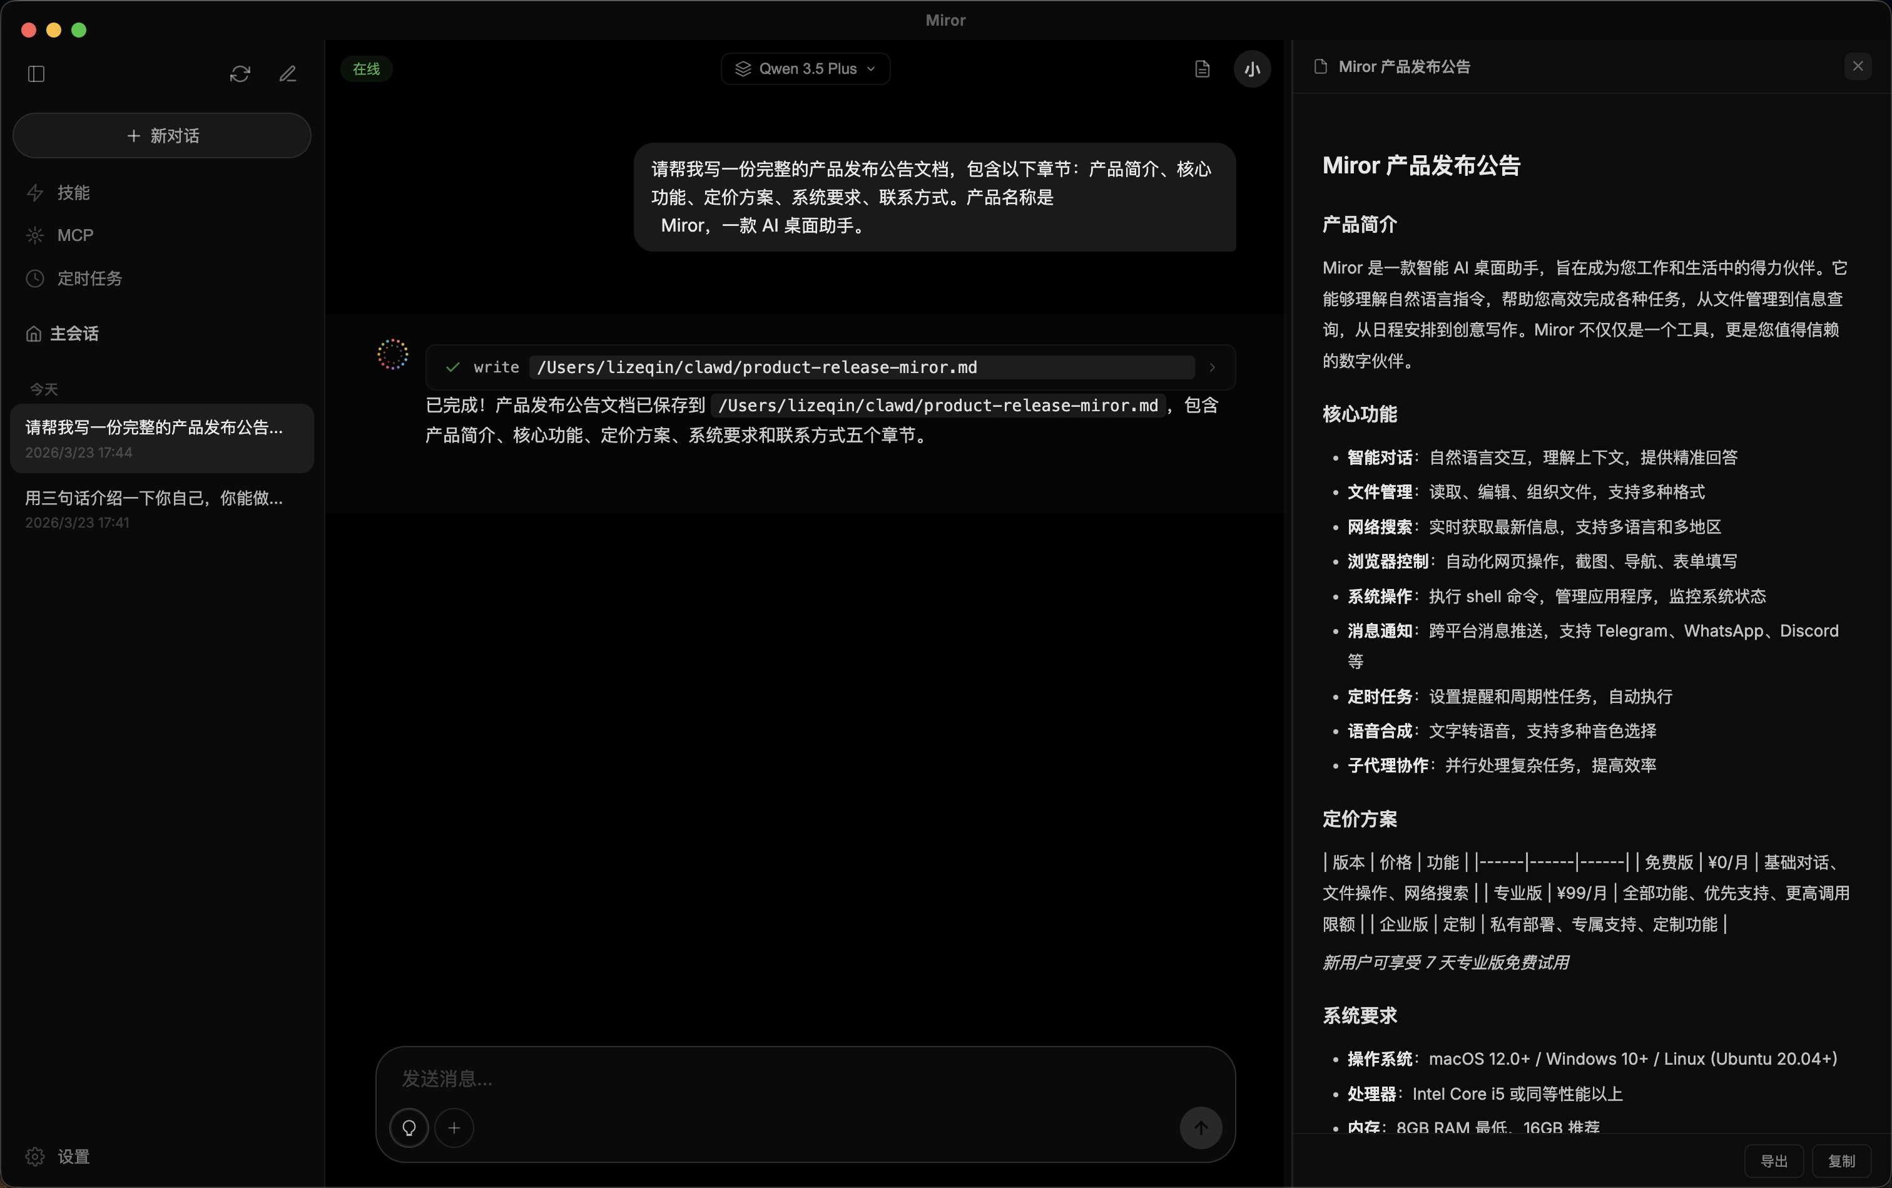The height and width of the screenshot is (1188, 1892).
Task: Toggle the sidebar collapse icon
Action: coord(35,74)
